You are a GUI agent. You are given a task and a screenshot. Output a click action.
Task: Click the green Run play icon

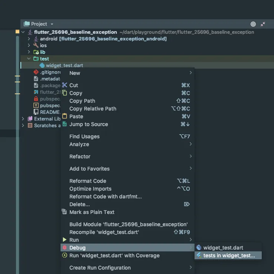point(65,240)
